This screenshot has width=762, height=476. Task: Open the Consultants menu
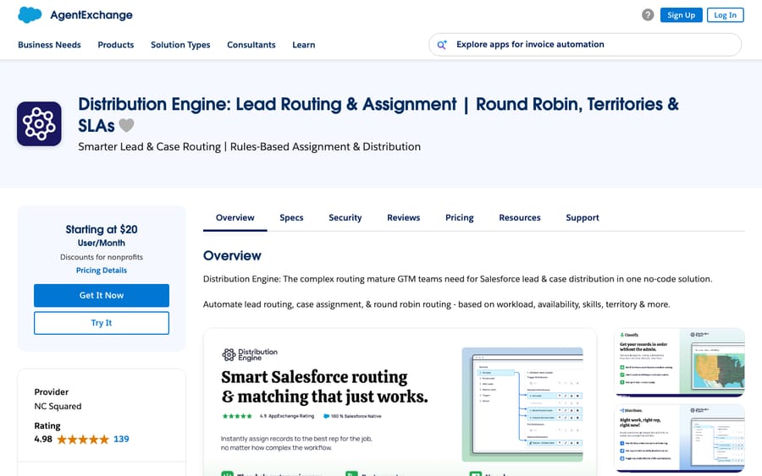(251, 45)
